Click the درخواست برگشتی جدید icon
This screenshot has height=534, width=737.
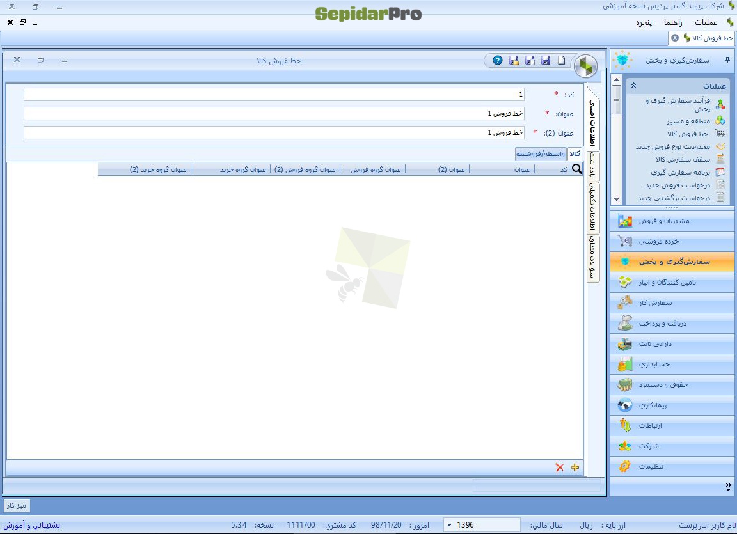[720, 197]
